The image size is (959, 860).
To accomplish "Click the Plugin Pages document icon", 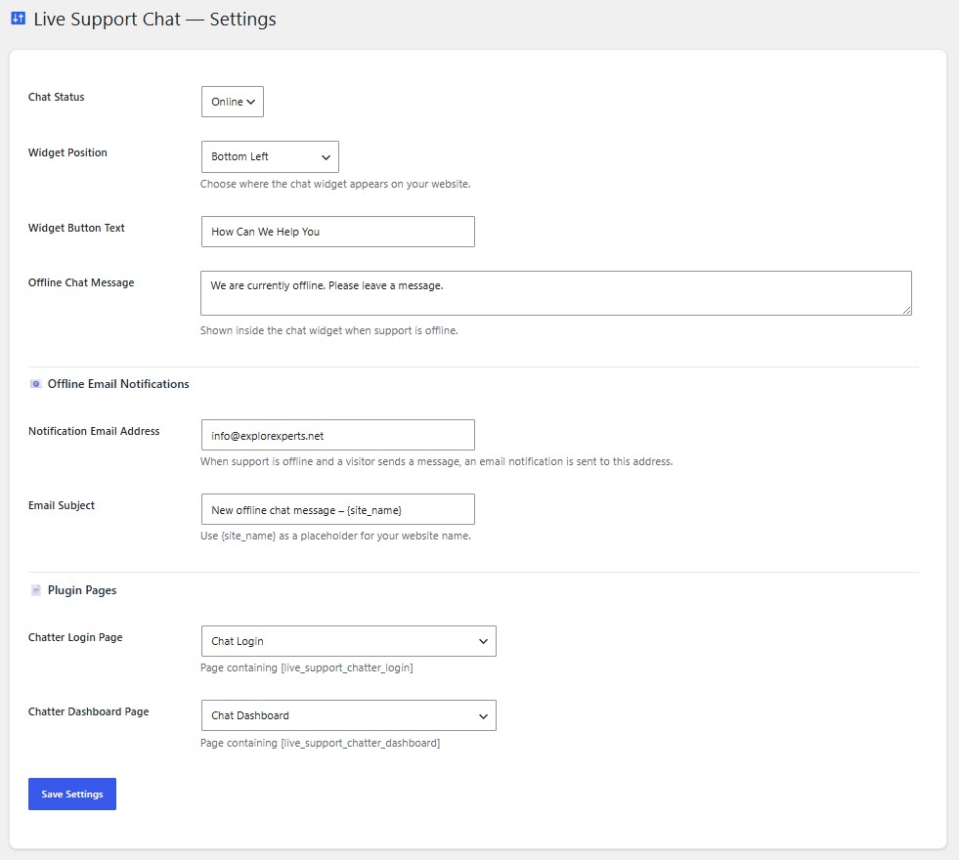I will coord(35,590).
